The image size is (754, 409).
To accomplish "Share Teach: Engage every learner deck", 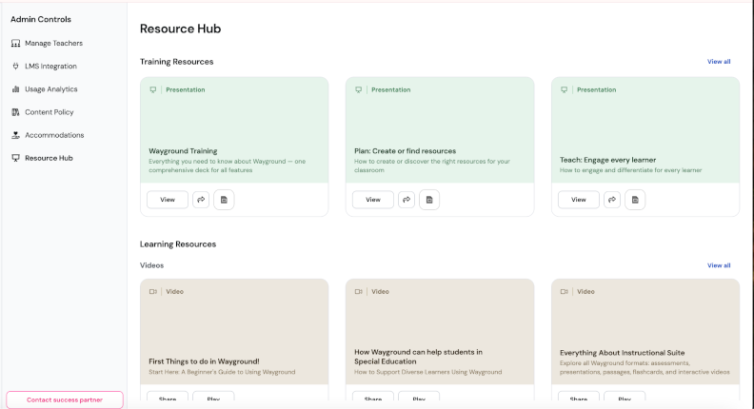I will coord(612,200).
